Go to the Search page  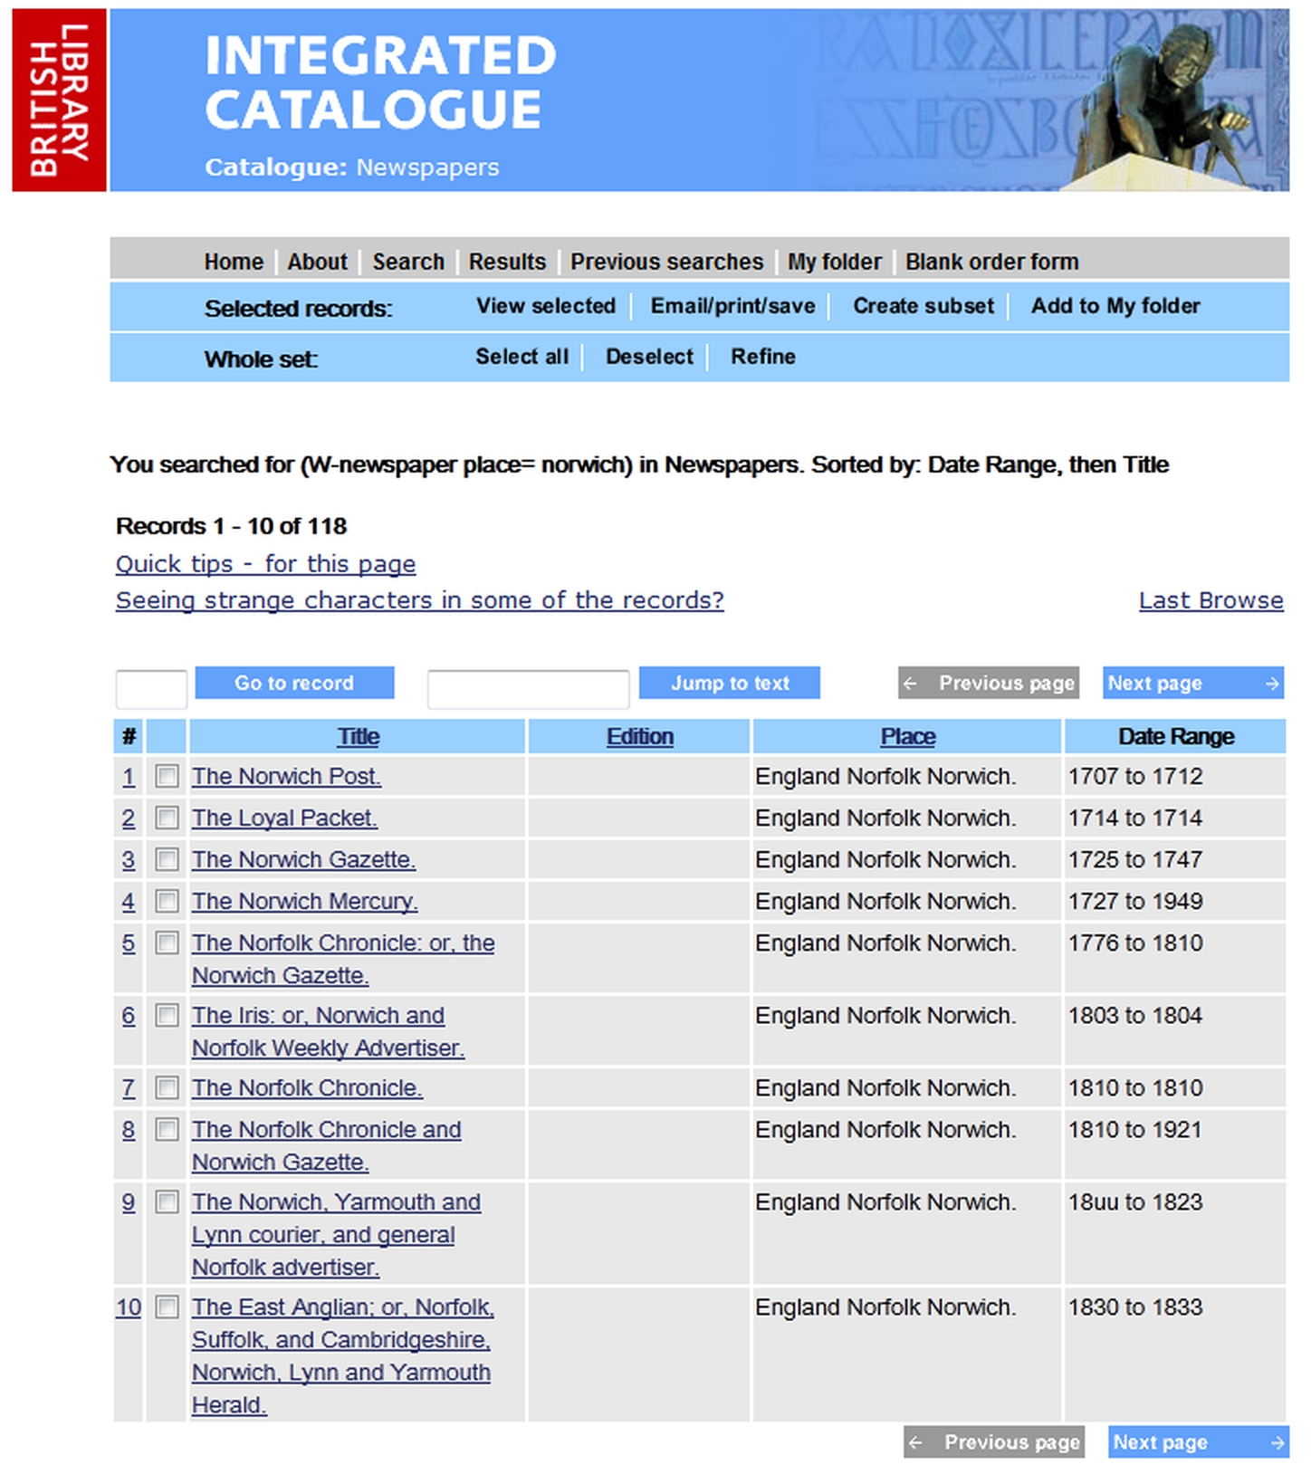point(408,262)
